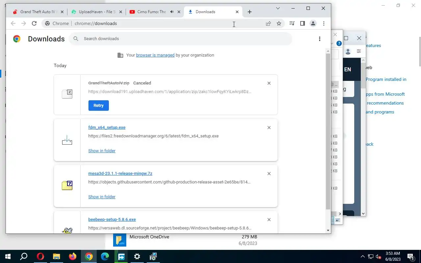Open Settings gear on the taskbar
Viewport: 421px width, 263px height.
(x=137, y=256)
